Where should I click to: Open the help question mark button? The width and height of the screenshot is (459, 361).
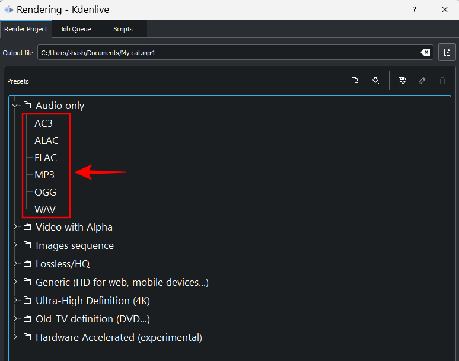tap(414, 9)
